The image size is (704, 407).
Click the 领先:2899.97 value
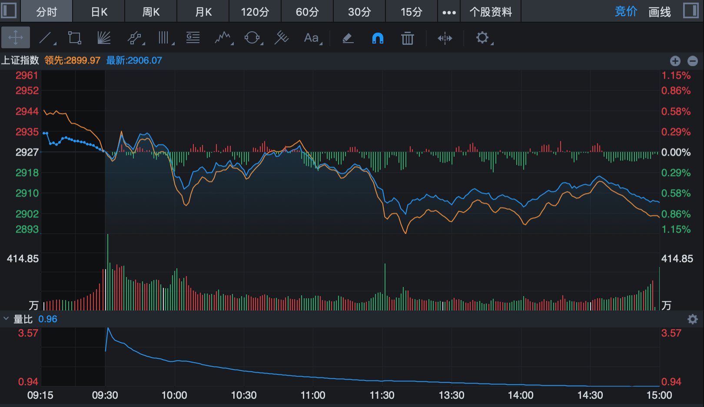coord(72,60)
